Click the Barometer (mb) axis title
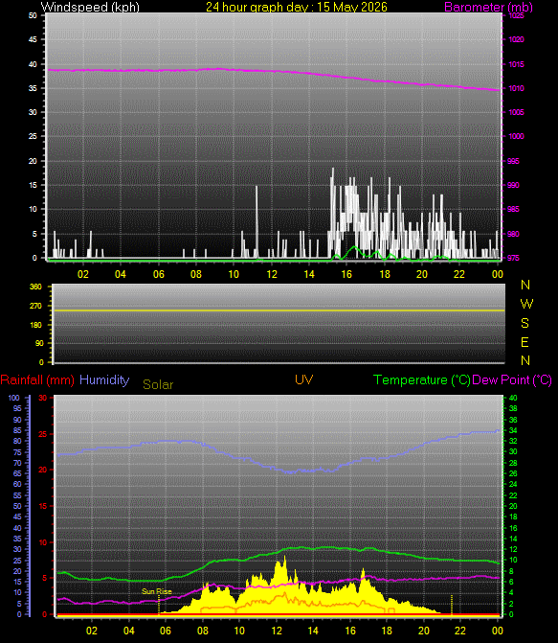 488,7
